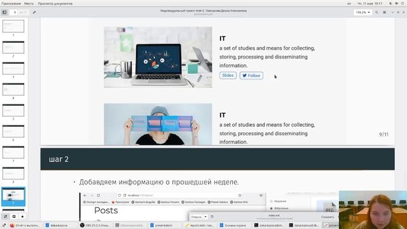Image resolution: width=407 pixels, height=229 pixels.
Task: Switch to first dakavkazova terminal taskbar item
Action: click(269, 225)
